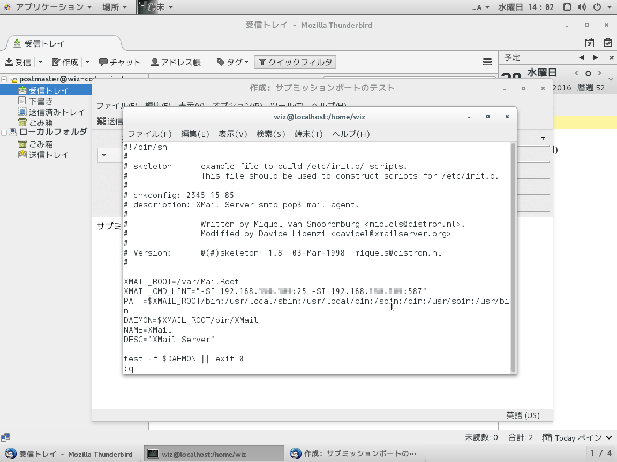Open the Calendar tab icon in Thunderbird
Image resolution: width=617 pixels, height=462 pixels.
pyautogui.click(x=589, y=43)
